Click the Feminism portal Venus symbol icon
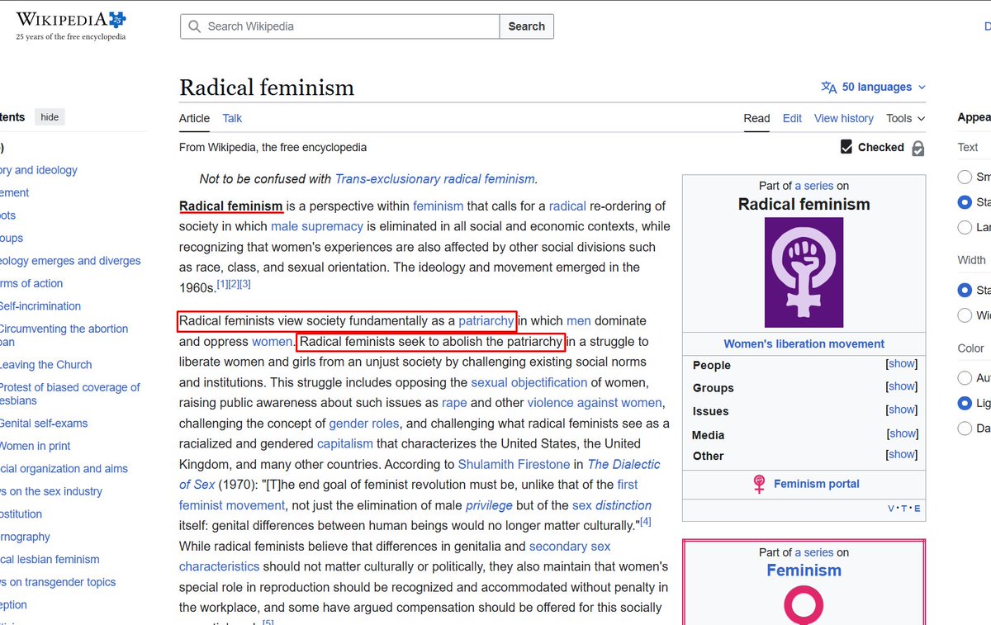Screen dimensions: 991x625 (x=759, y=484)
